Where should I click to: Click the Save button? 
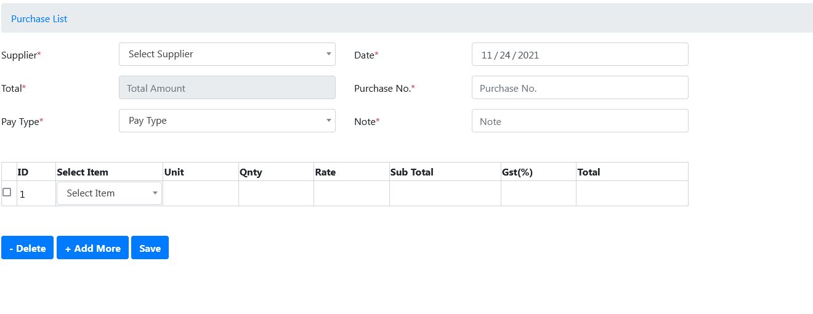point(150,248)
